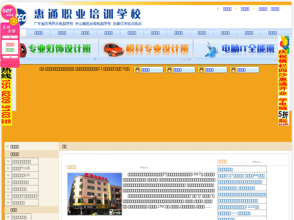Click the 惠通职业培训学校 header title
Viewport: 294px width, 220px height.
coord(87,14)
